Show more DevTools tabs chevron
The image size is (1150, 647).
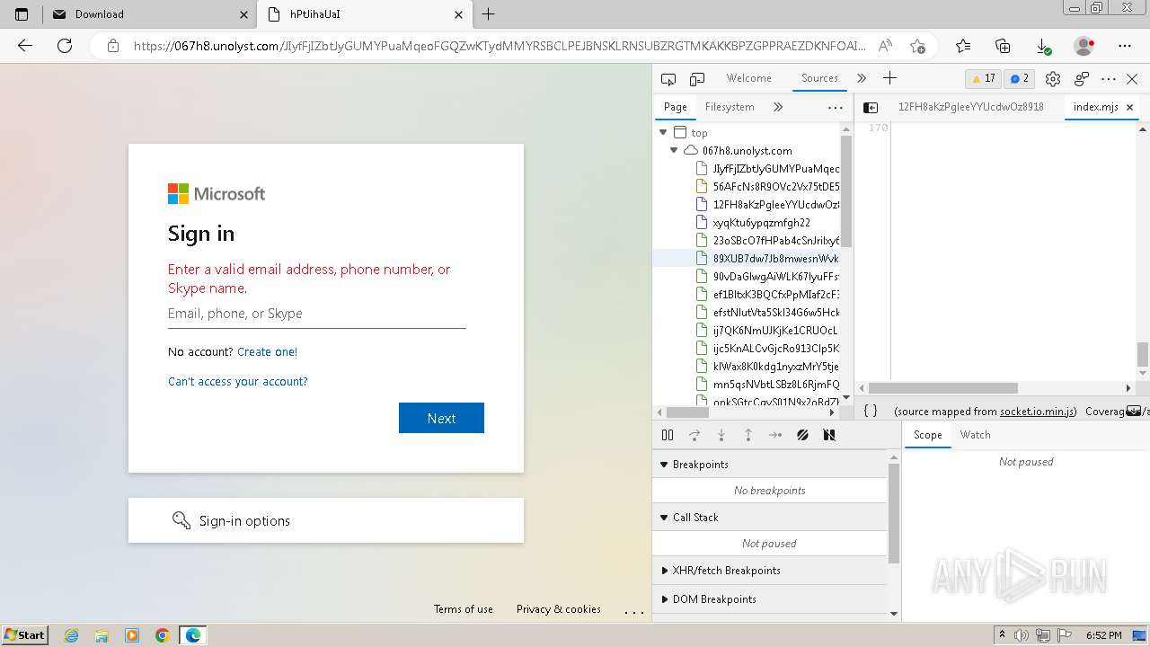coord(862,78)
